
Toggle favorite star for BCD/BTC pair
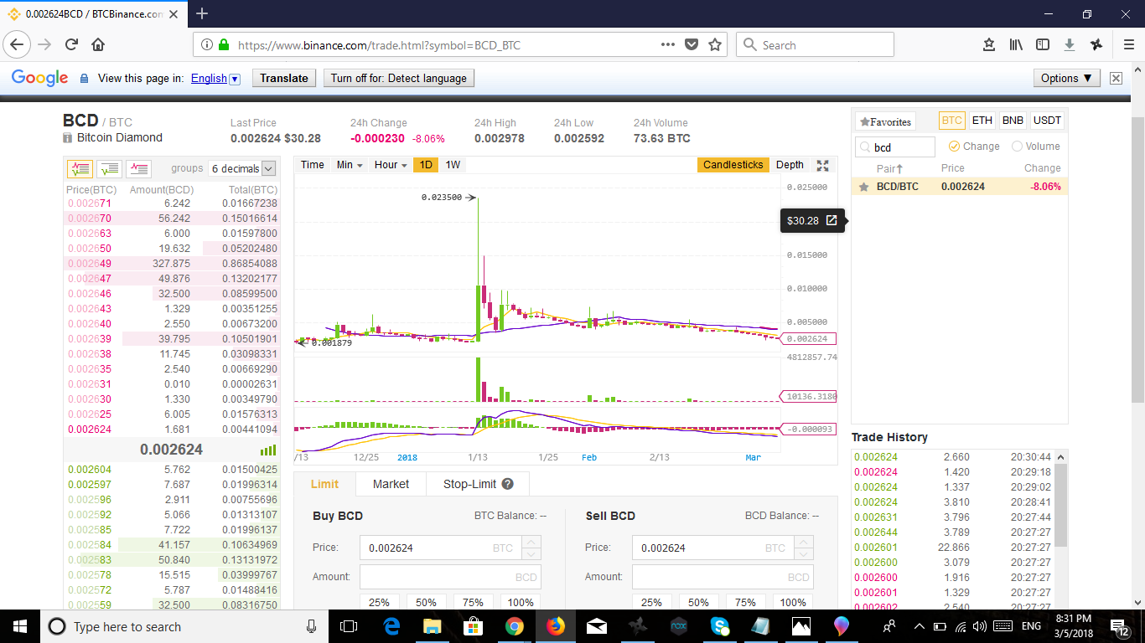[x=863, y=187]
